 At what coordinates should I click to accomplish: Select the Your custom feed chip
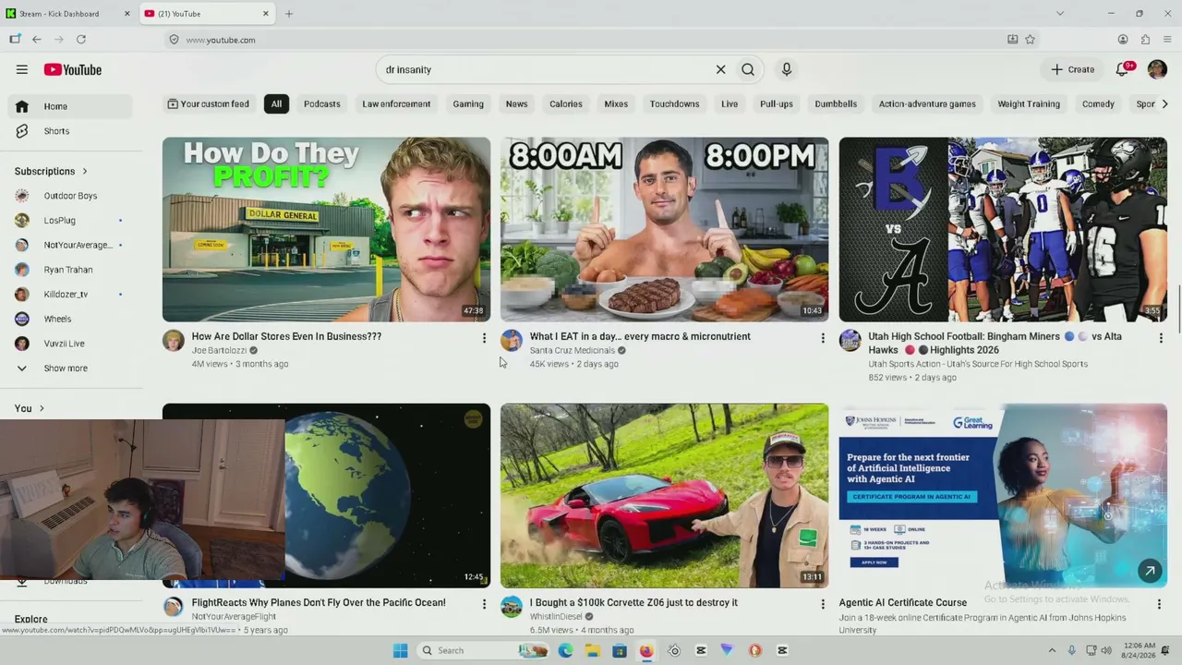coord(208,104)
